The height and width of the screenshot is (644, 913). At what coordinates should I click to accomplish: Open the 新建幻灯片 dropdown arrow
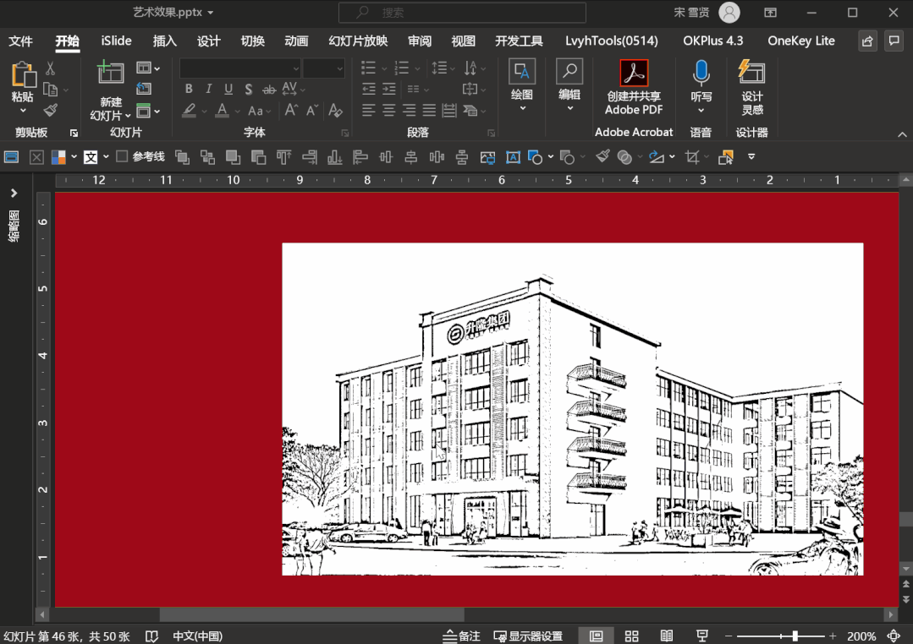click(x=128, y=116)
